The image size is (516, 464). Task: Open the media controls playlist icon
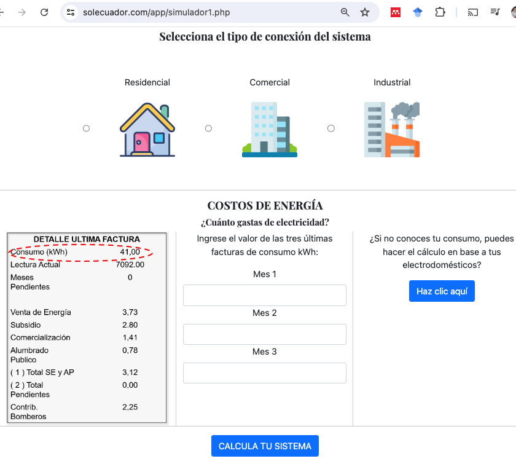tap(495, 12)
